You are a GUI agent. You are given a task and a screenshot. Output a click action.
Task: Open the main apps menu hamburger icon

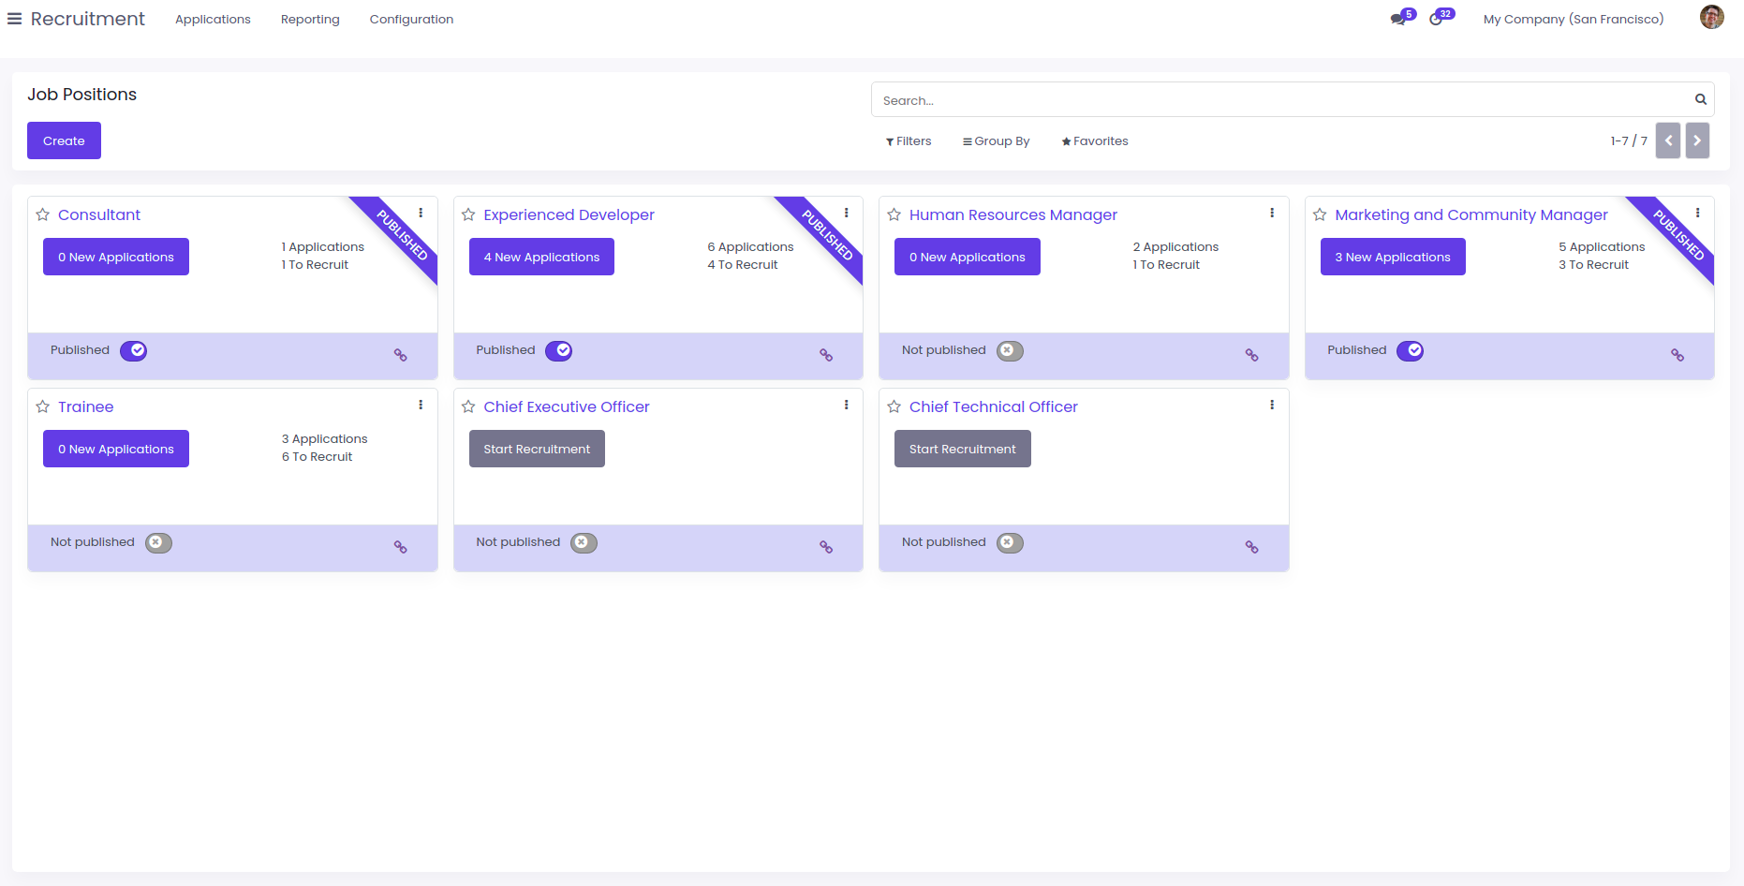[14, 19]
